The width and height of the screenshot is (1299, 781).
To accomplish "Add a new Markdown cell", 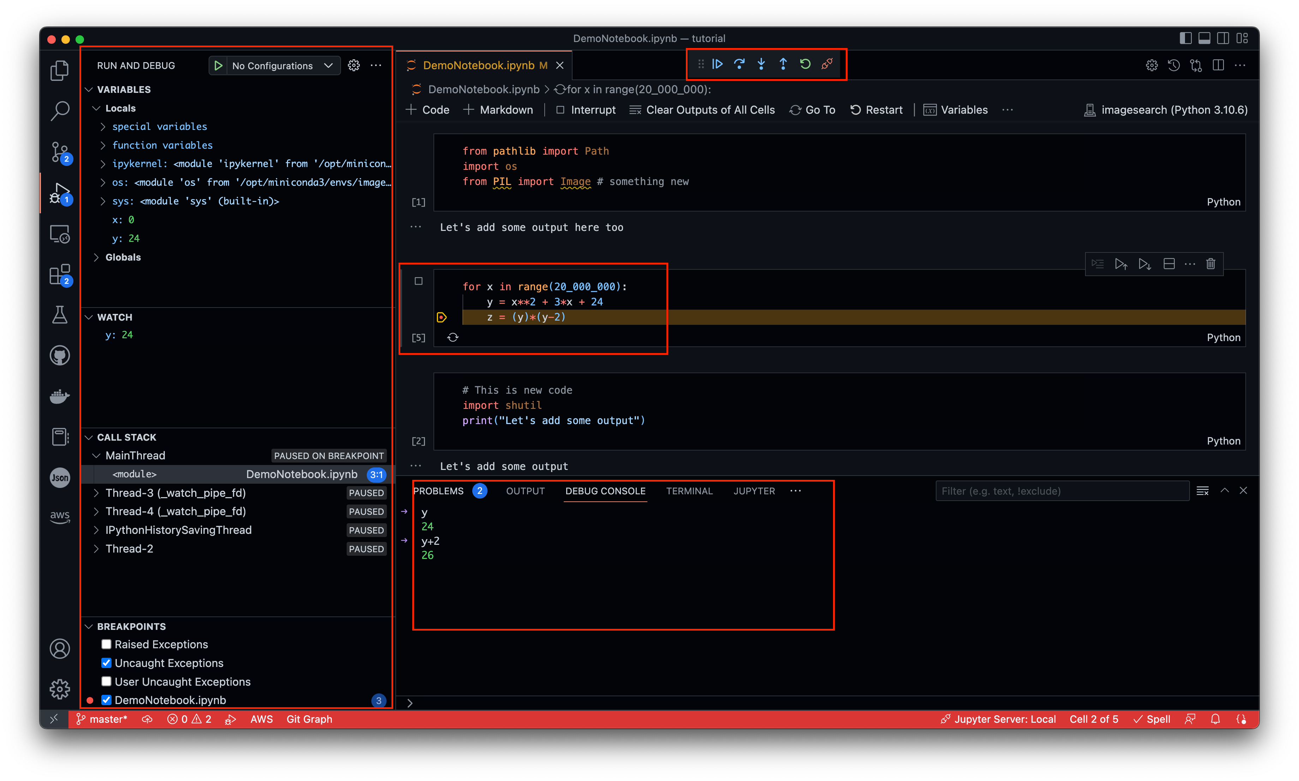I will [498, 110].
